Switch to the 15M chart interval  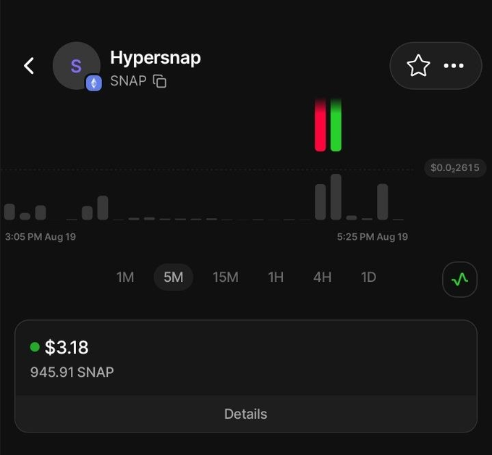pyautogui.click(x=225, y=277)
